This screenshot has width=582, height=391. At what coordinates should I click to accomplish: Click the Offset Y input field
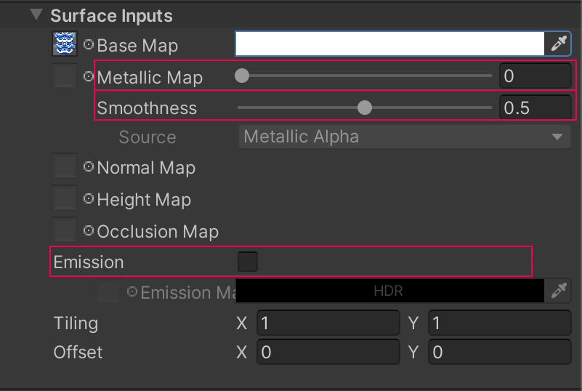click(x=499, y=352)
